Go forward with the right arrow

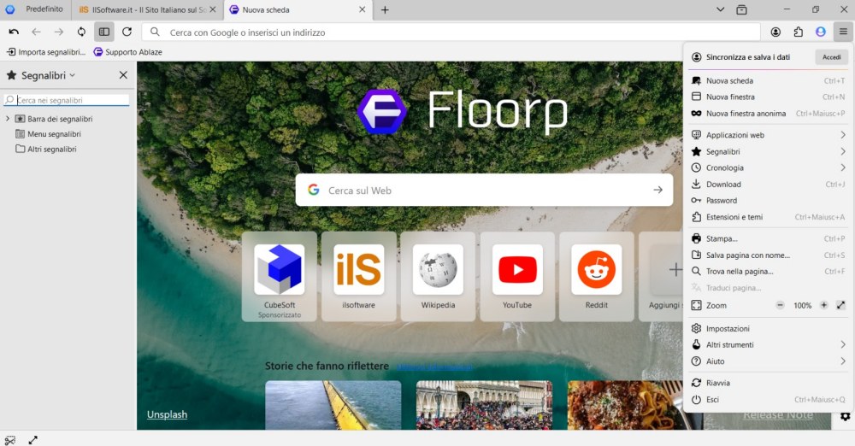[58, 32]
